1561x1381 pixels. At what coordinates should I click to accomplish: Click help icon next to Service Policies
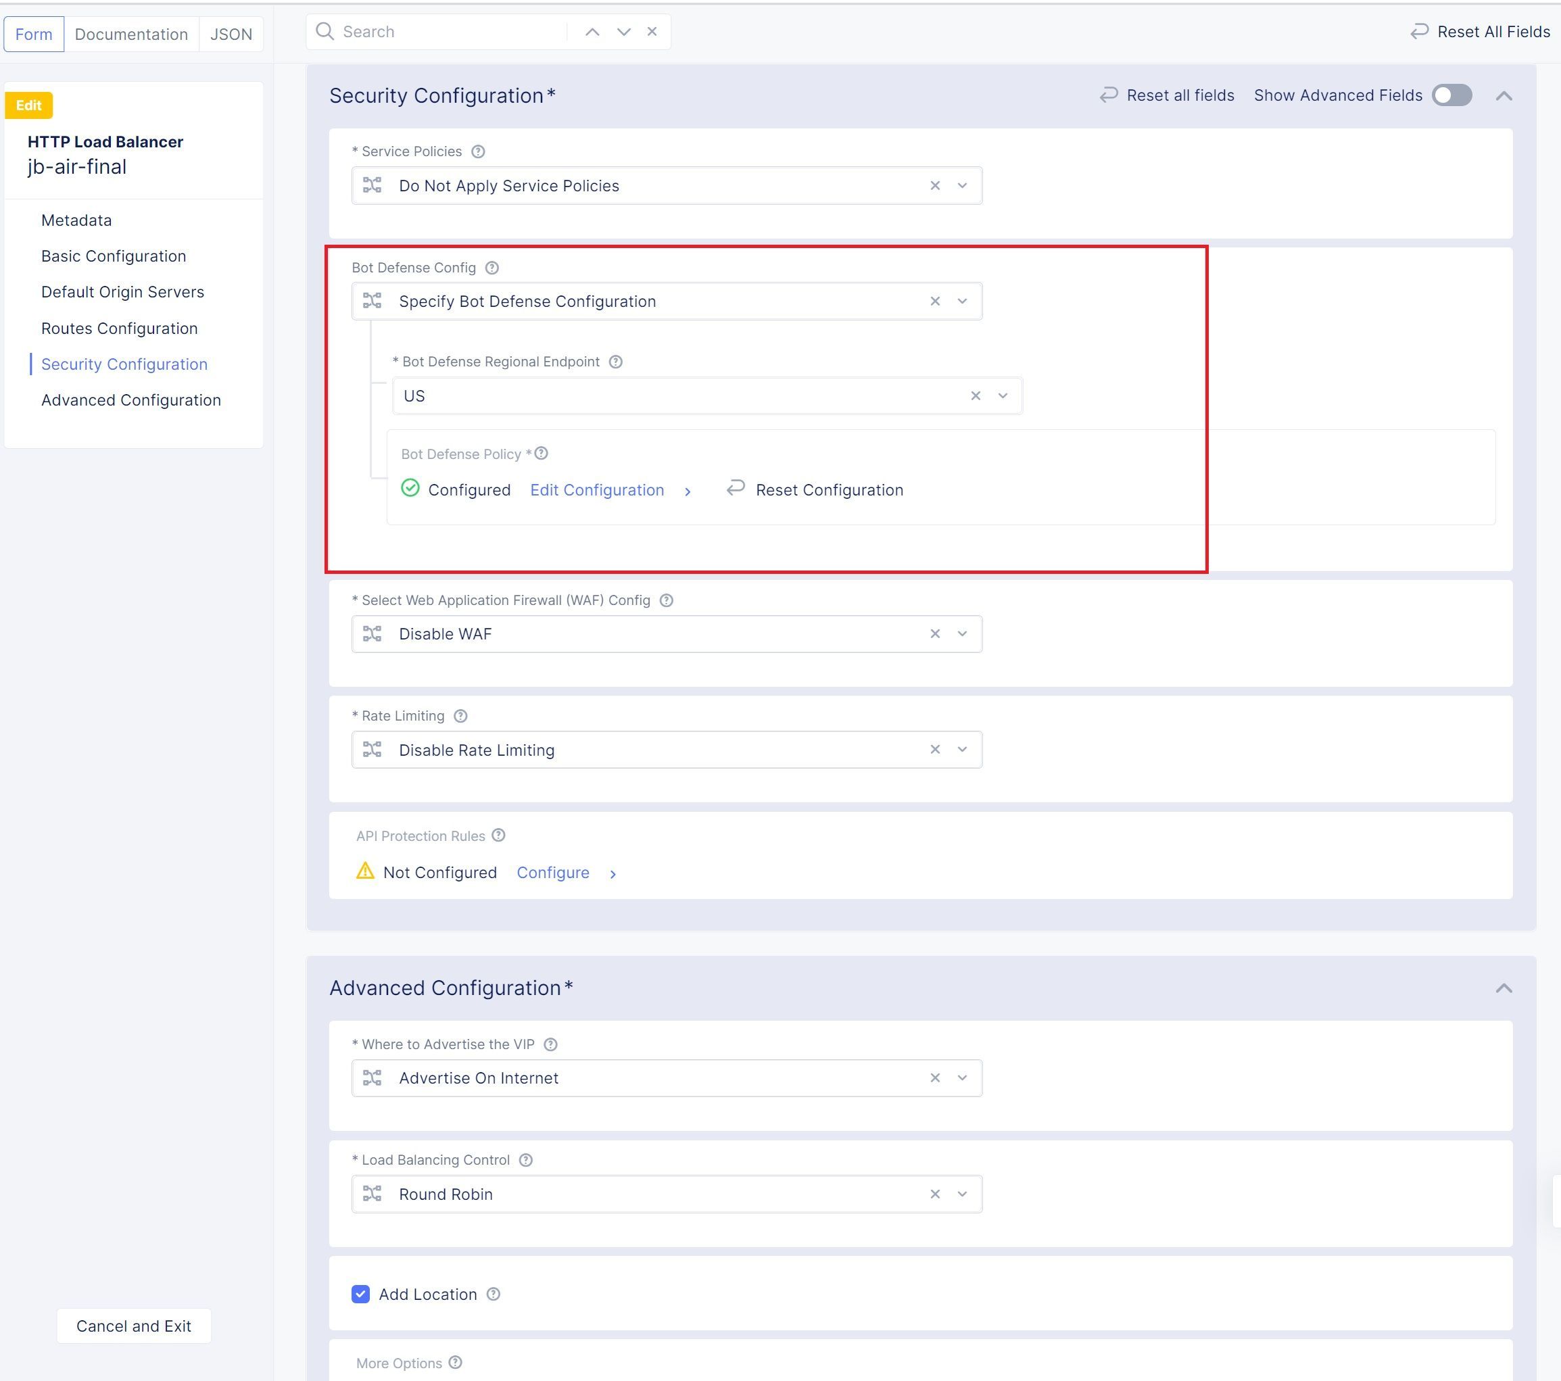478,151
